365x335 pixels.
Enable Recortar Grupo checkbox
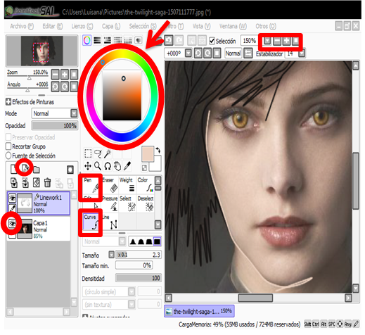click(x=8, y=146)
